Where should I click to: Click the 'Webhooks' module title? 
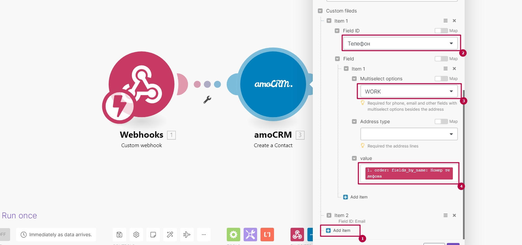pos(142,135)
